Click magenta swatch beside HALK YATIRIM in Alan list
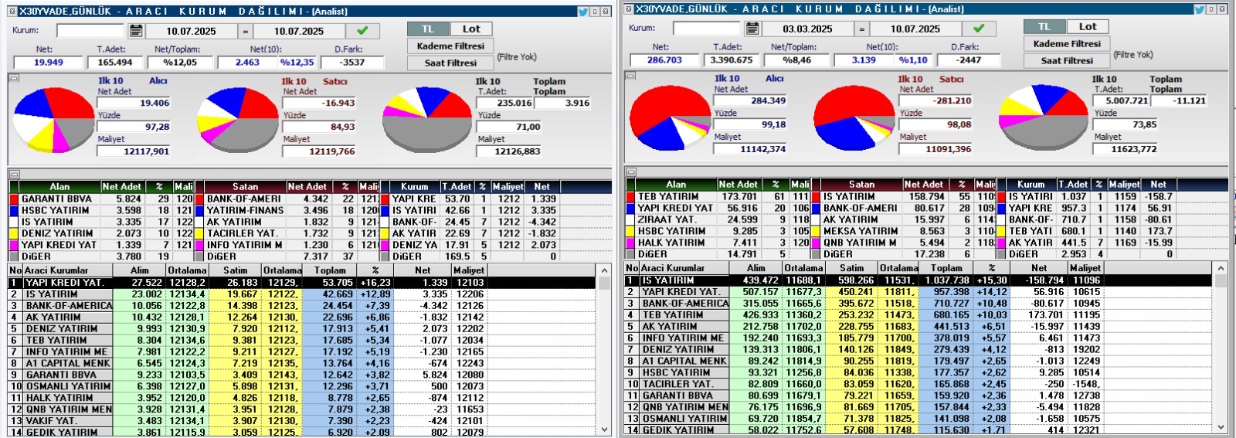1236x438 pixels. coord(630,243)
